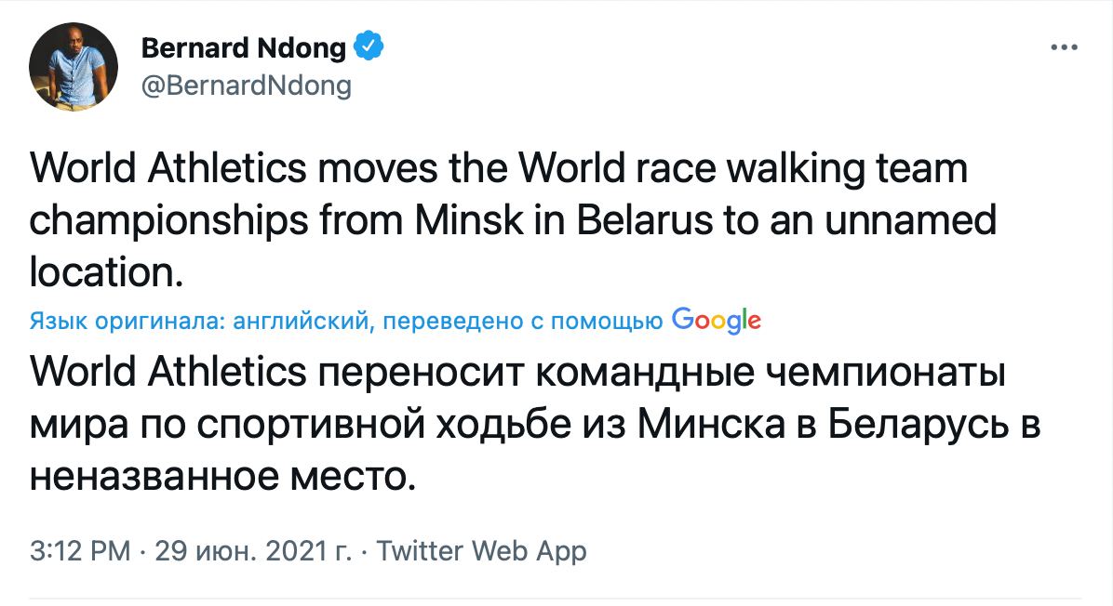Image resolution: width=1113 pixels, height=606 pixels.
Task: Click the Twitter Web App source label
Action: click(x=481, y=550)
